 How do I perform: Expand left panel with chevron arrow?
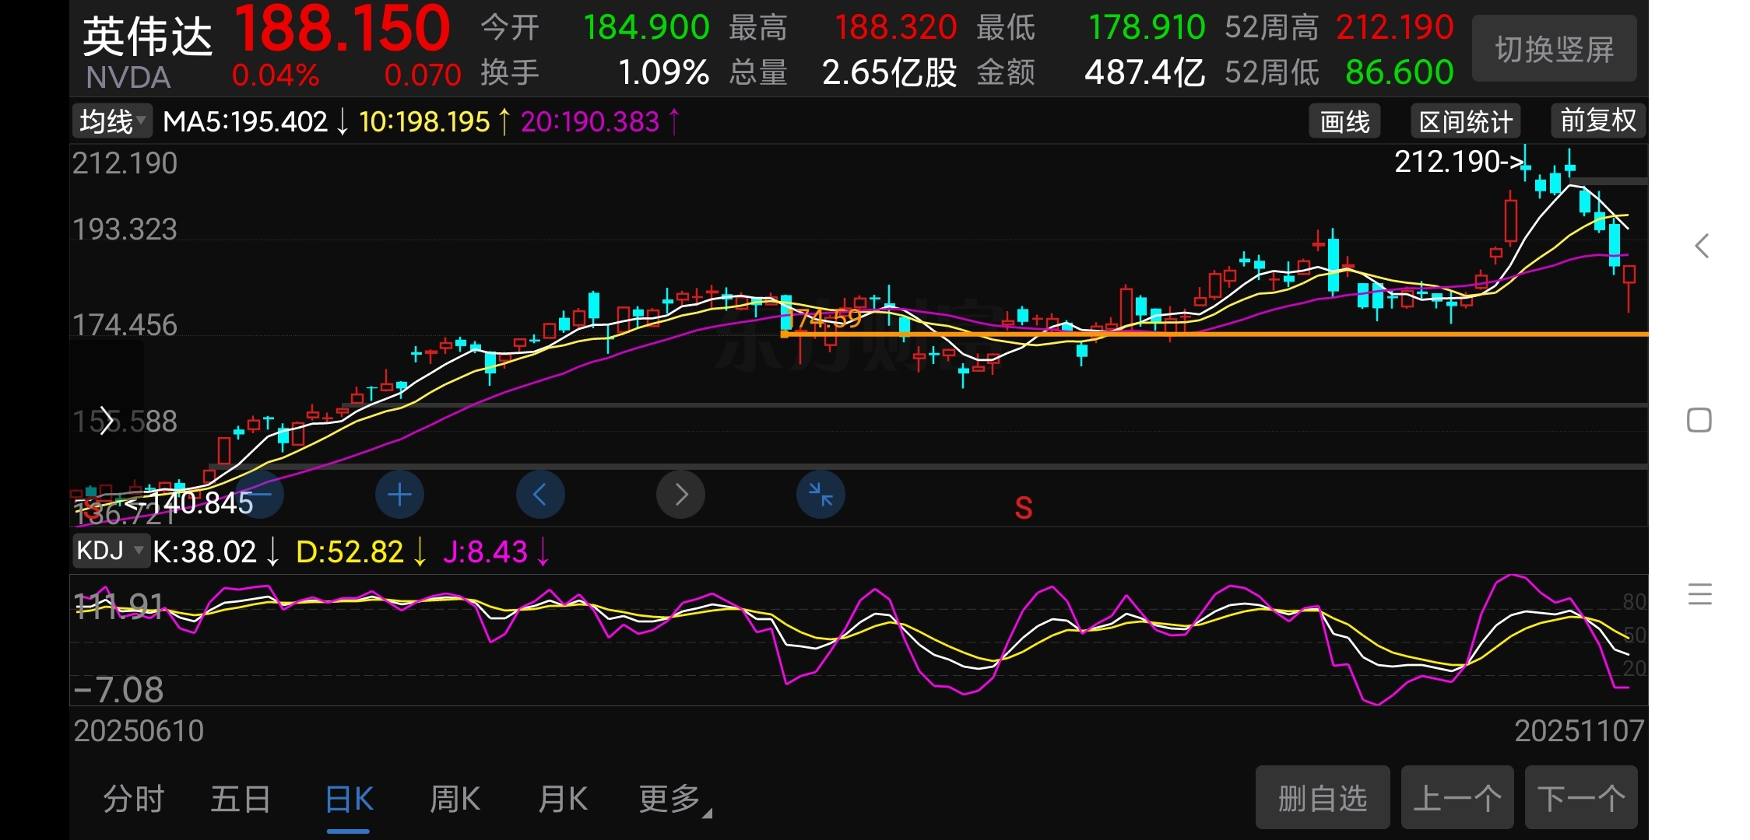pos(107,421)
